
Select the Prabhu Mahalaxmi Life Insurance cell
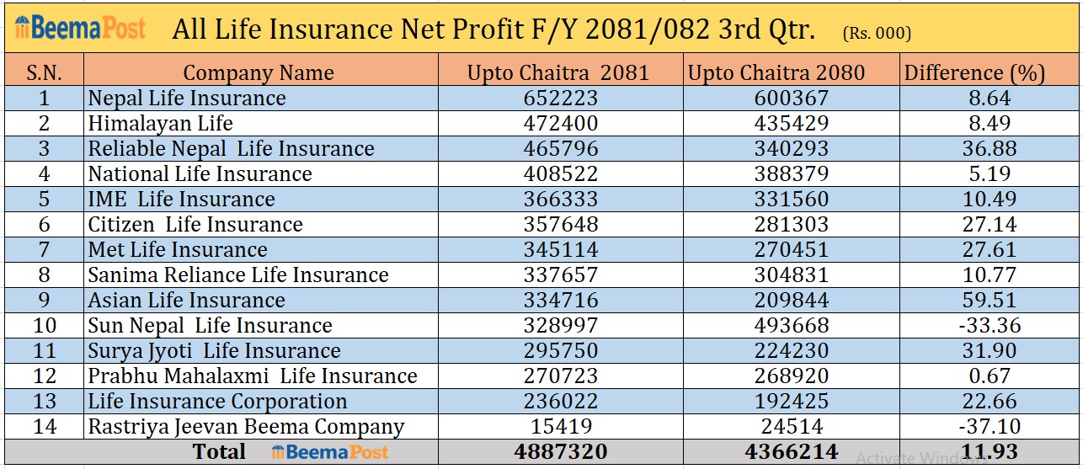coord(253,376)
